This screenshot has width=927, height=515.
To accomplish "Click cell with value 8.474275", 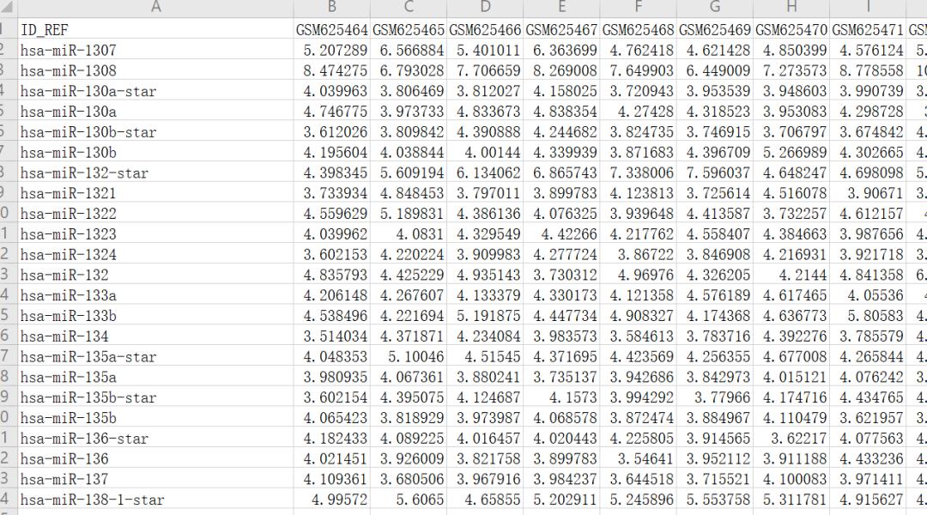I will [x=331, y=70].
